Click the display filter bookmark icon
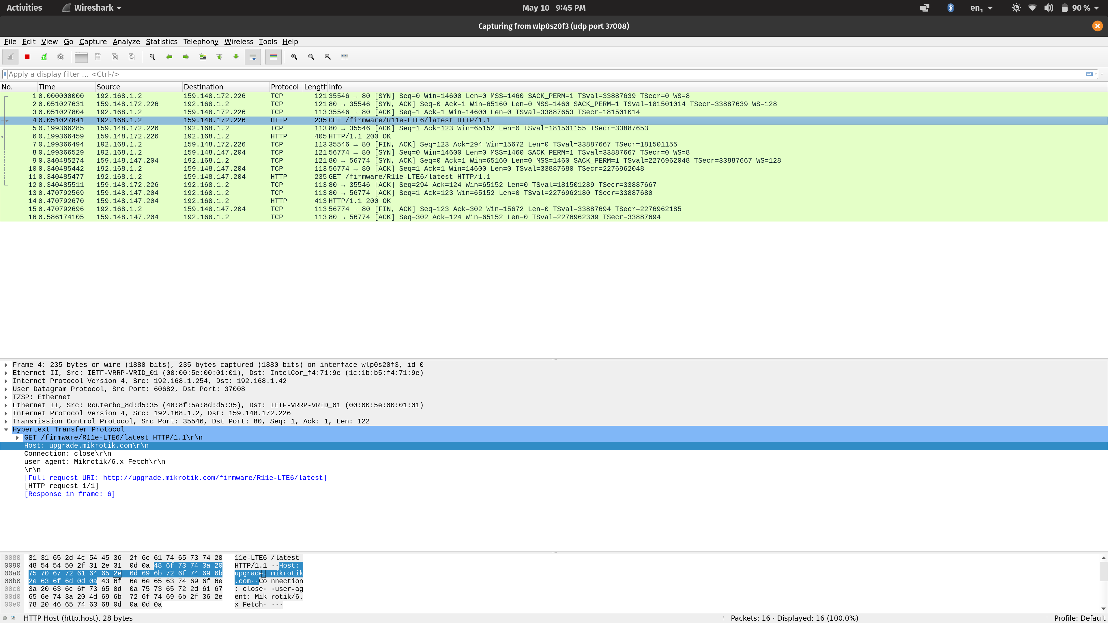The height and width of the screenshot is (623, 1108). 5,74
